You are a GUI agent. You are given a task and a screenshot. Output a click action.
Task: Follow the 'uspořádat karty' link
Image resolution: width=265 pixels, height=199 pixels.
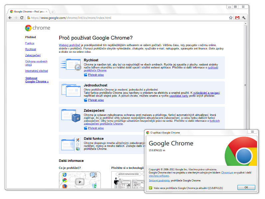point(179,96)
